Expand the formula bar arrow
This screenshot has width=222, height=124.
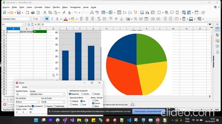click(210, 24)
